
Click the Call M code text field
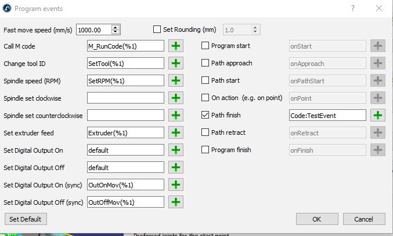click(125, 46)
